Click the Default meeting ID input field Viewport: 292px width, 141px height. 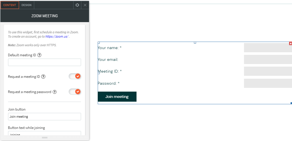[x=45, y=62]
